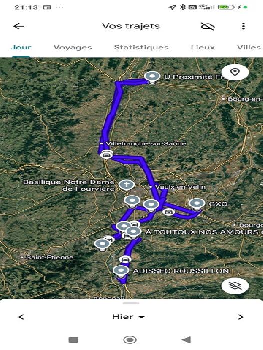Tap the car icon near Villefranche-sur-Saône
263x350 pixels.
click(x=106, y=155)
